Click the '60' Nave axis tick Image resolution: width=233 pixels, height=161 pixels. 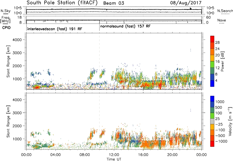[x=208, y=17]
